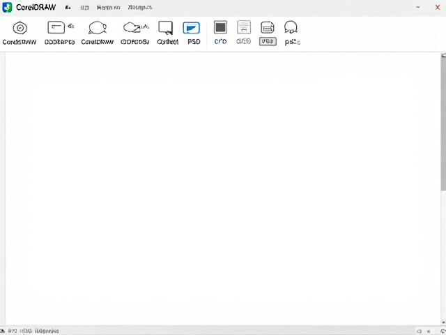Open the third title-bar menu item
Image resolution: width=446 pixels, height=335 pixels.
[x=108, y=8]
